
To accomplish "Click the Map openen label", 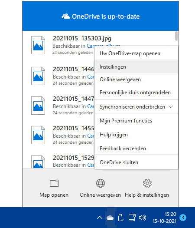I will 54,195.
